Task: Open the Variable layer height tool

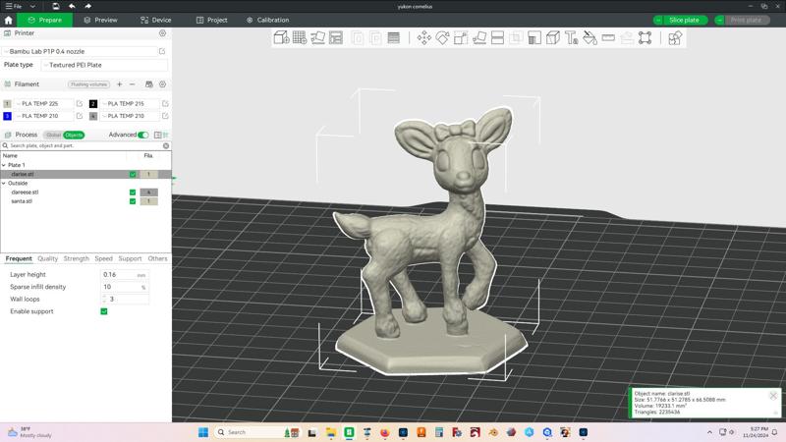Action: [394, 37]
